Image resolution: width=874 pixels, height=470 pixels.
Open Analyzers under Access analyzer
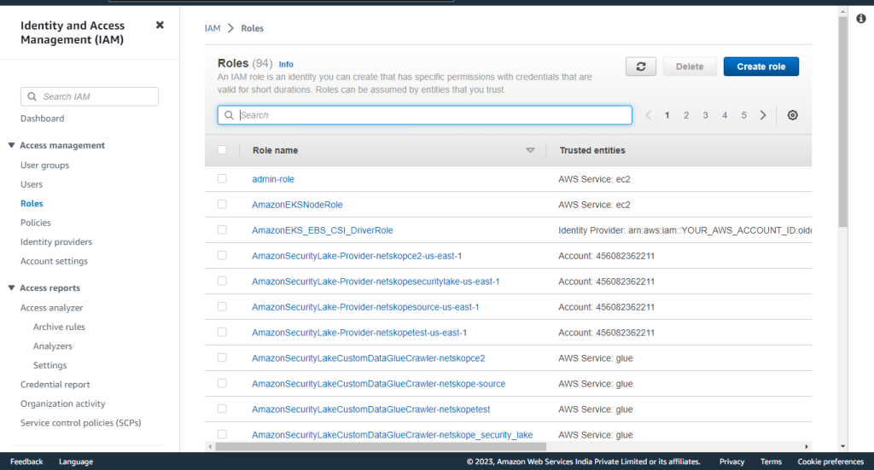(53, 346)
